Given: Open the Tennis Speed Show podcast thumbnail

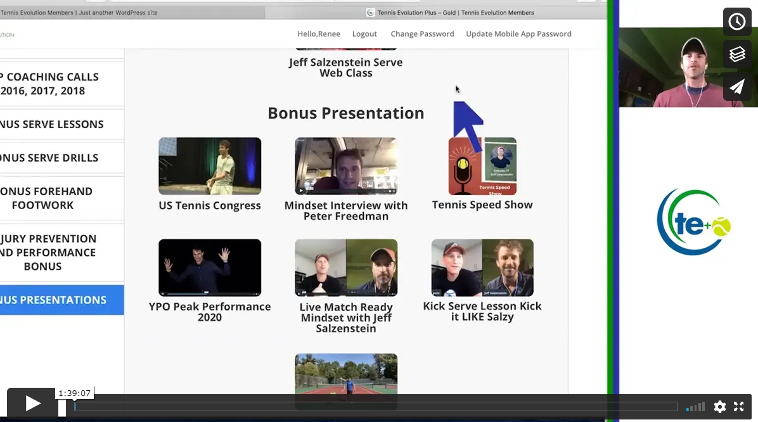Looking at the screenshot, I should [482, 166].
